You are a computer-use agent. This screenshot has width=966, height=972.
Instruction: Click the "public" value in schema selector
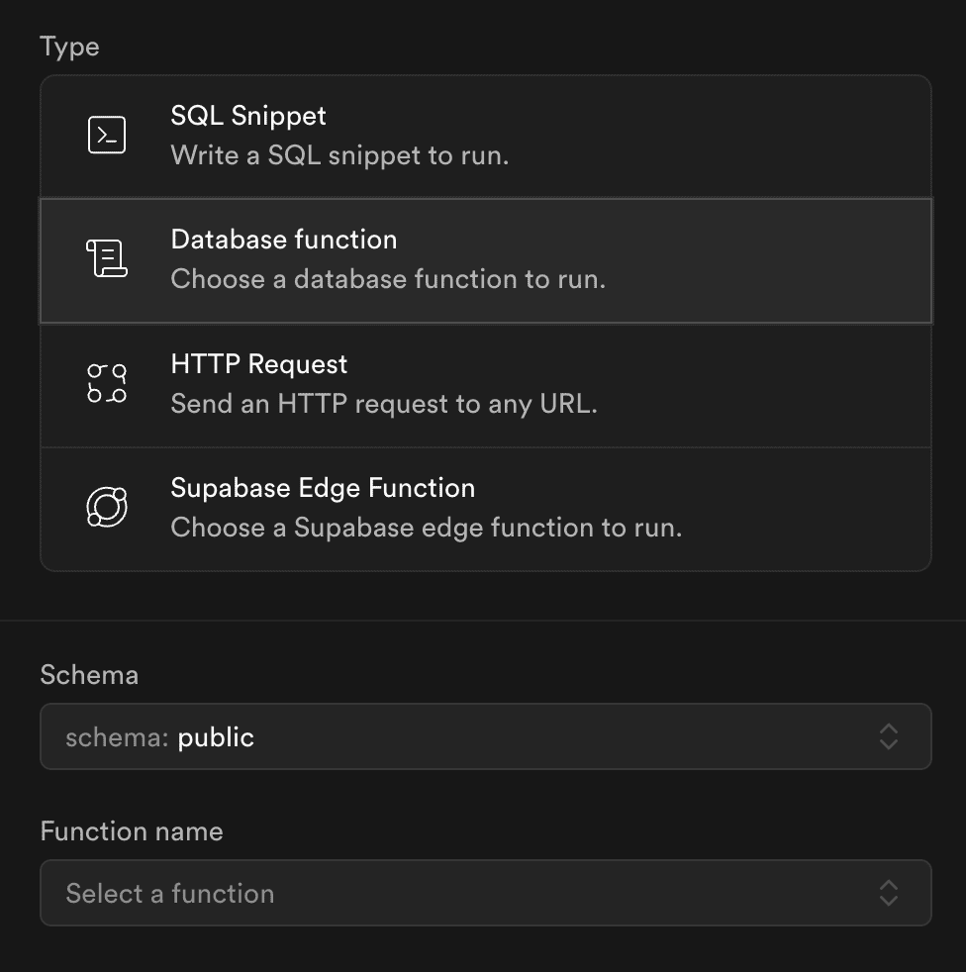[216, 737]
